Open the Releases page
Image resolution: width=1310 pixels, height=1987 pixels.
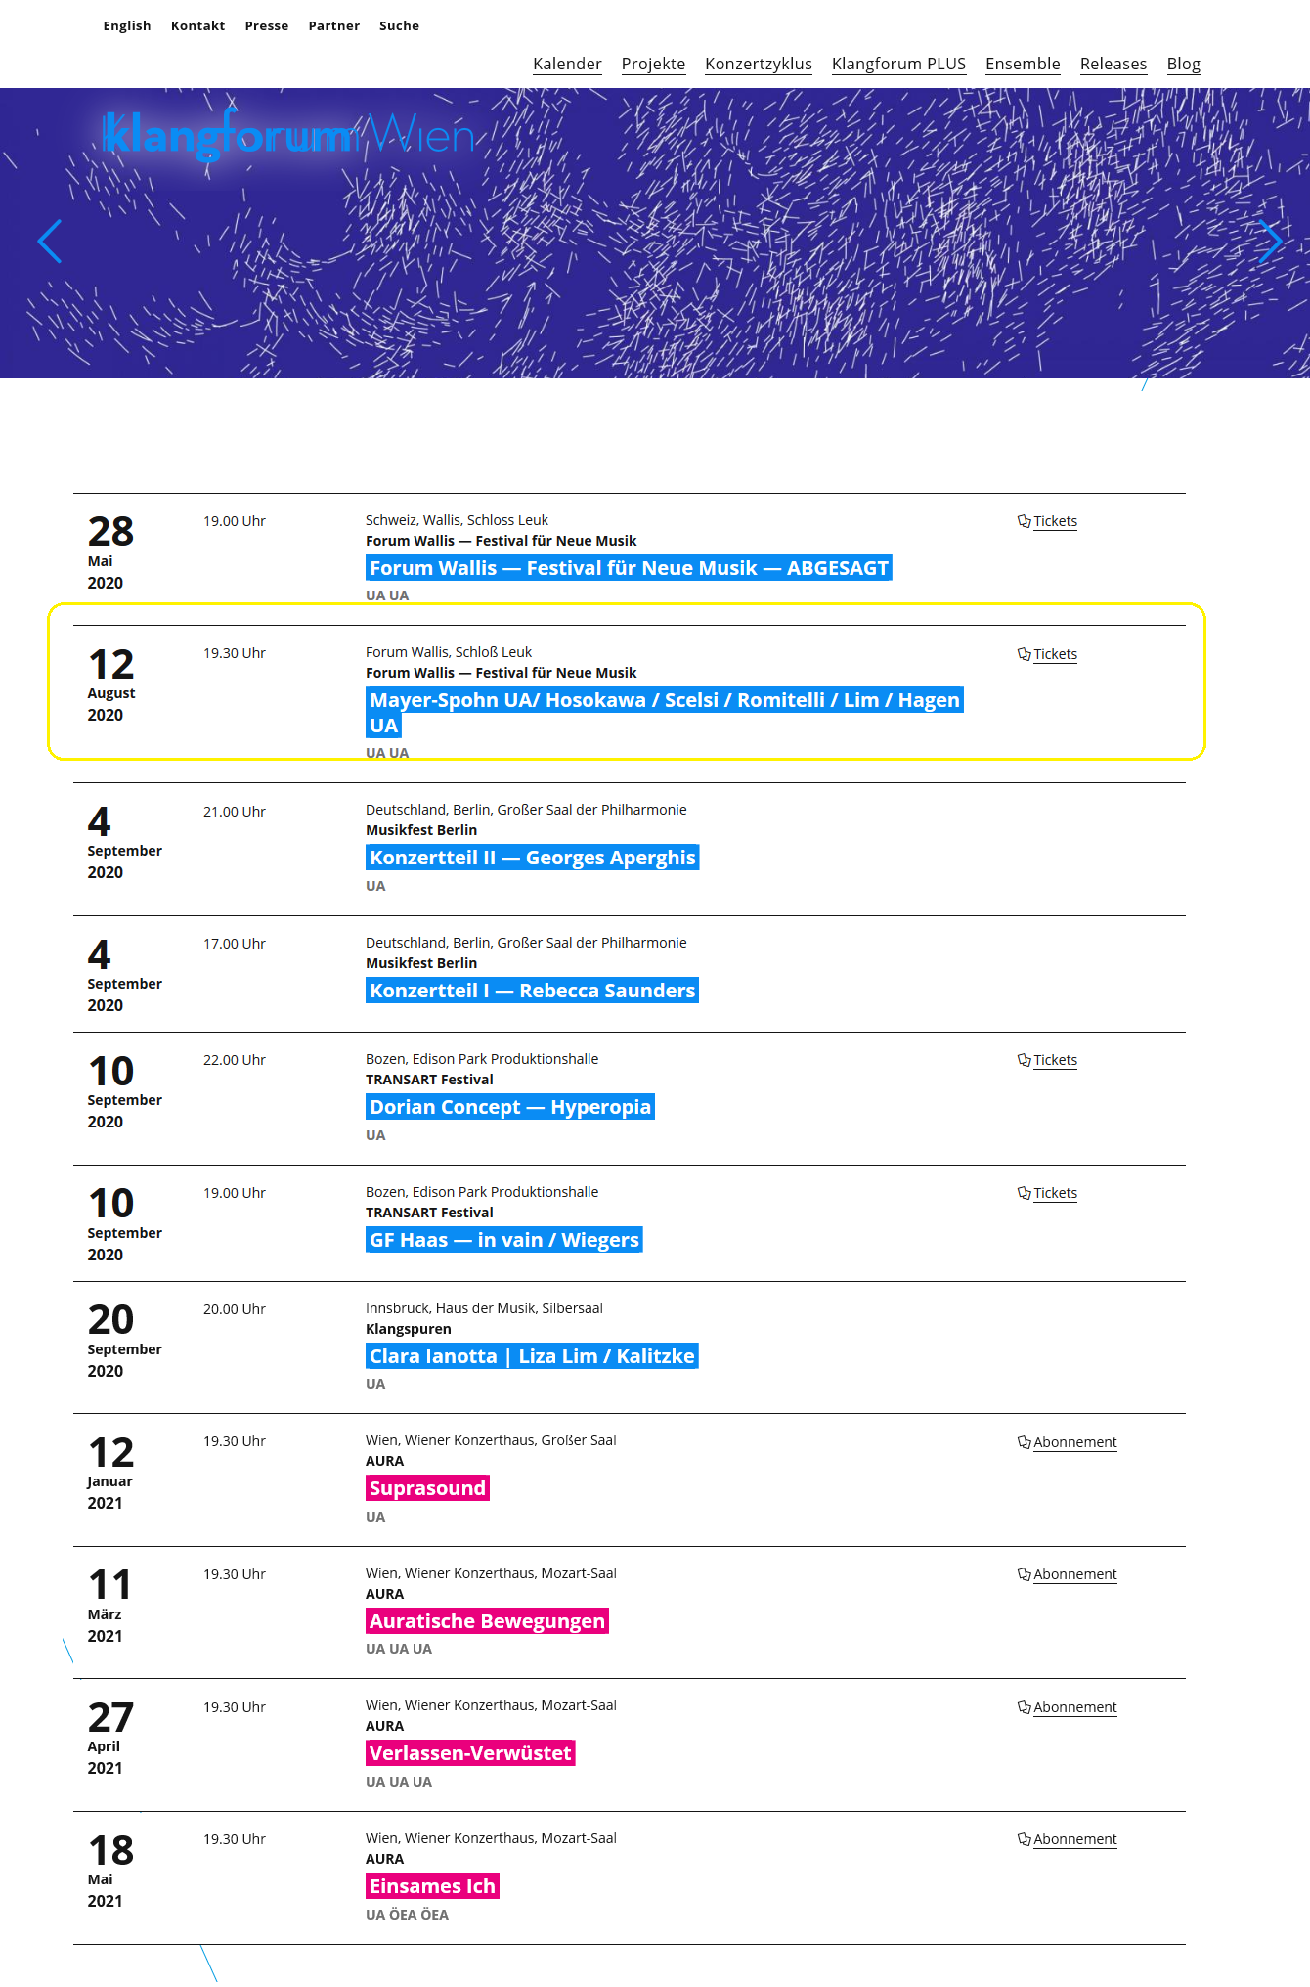[x=1113, y=64]
